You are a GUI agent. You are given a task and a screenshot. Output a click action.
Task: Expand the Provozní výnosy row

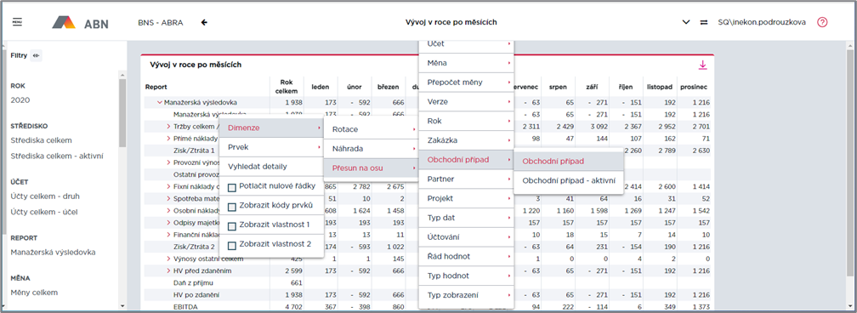pyautogui.click(x=169, y=162)
